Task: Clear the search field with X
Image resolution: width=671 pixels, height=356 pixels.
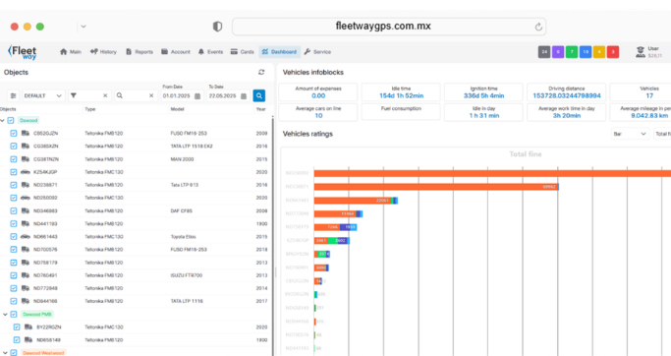Action: [x=151, y=95]
